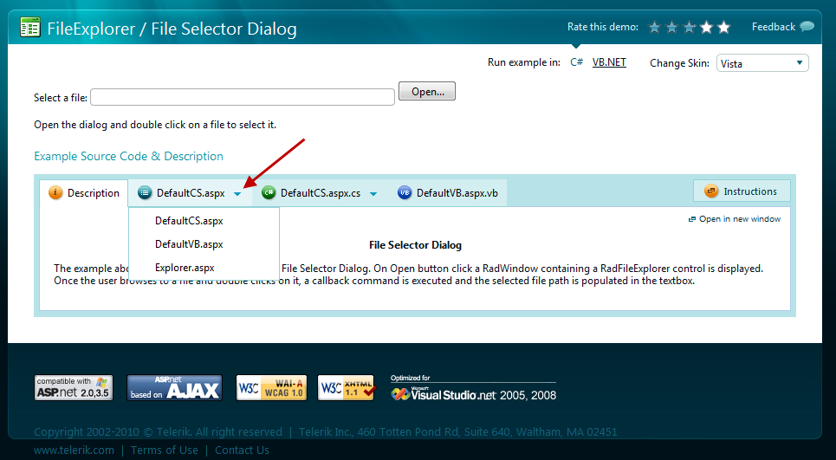Rate demo with the first star

click(654, 27)
